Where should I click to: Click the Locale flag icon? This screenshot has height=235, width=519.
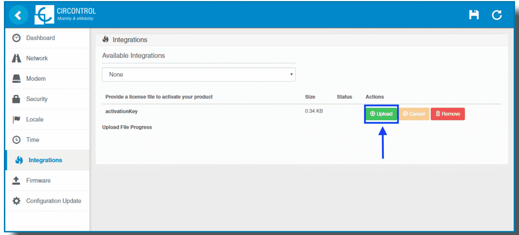(x=16, y=119)
